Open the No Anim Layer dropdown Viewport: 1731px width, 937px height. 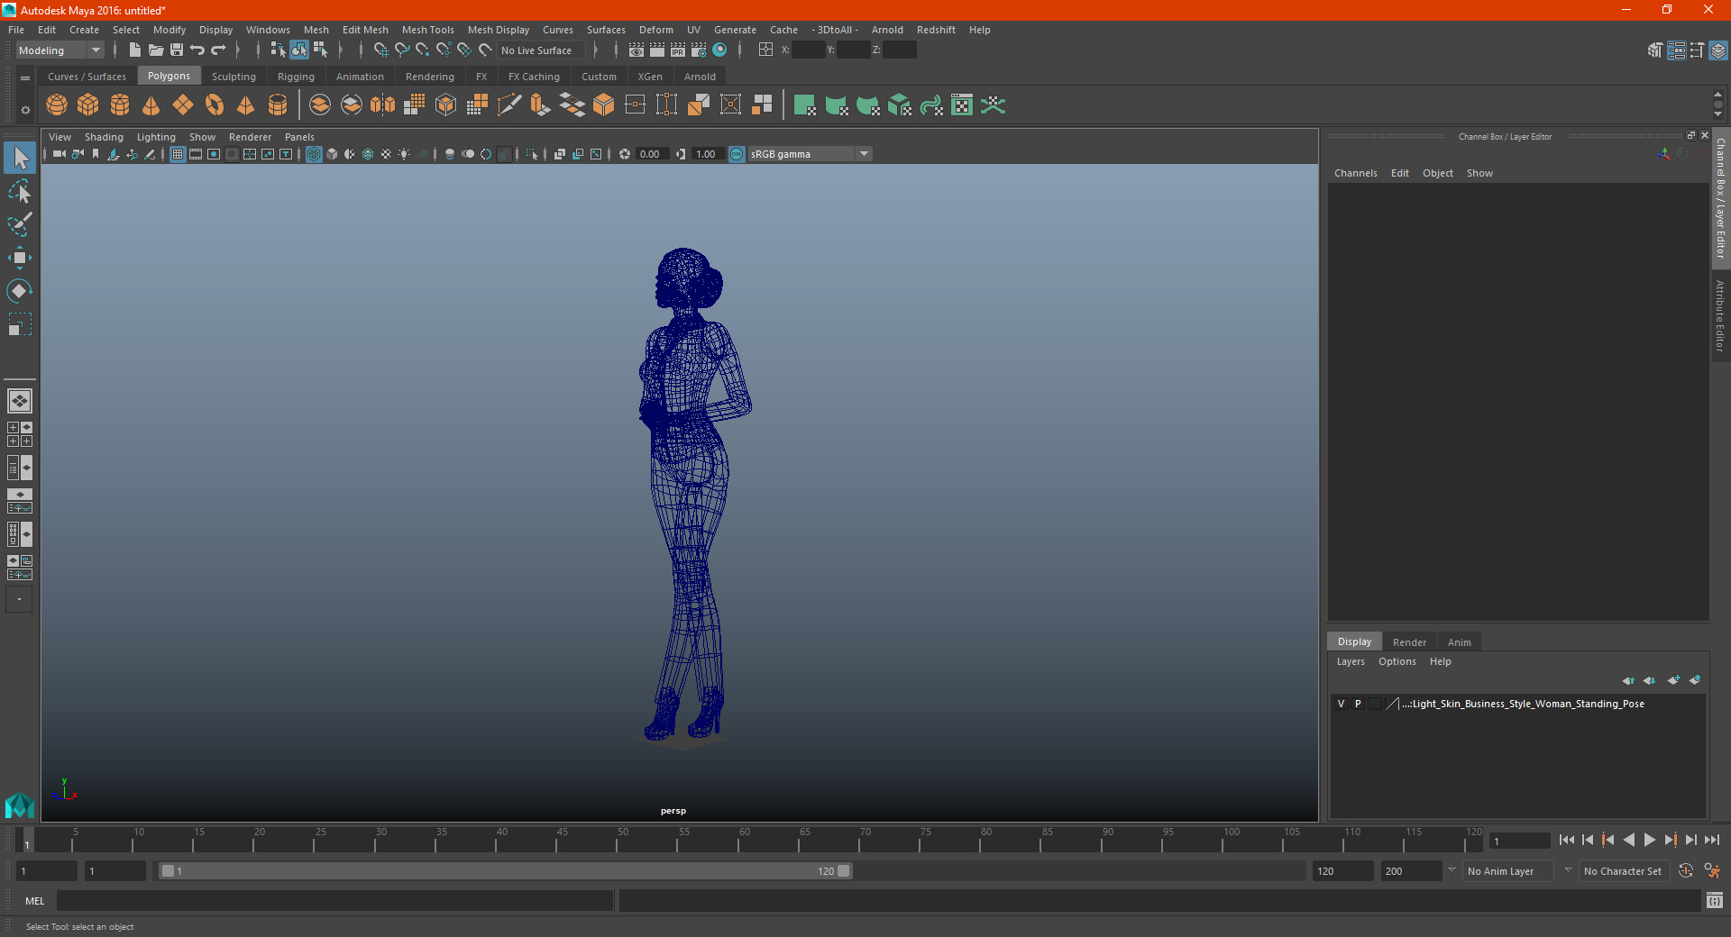coord(1508,871)
